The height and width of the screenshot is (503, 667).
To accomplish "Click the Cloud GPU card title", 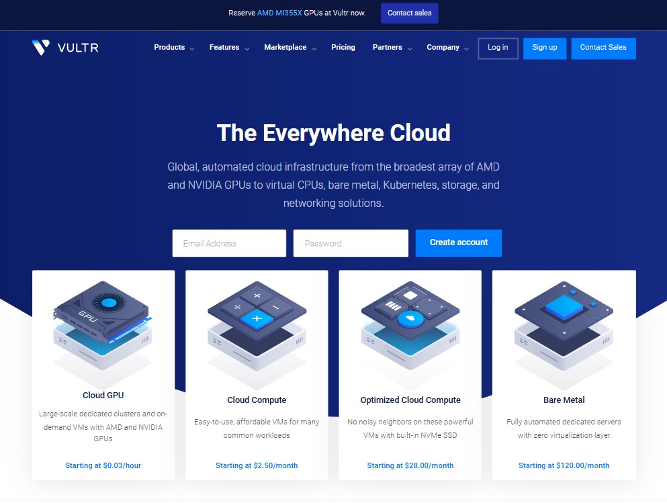I will click(103, 396).
